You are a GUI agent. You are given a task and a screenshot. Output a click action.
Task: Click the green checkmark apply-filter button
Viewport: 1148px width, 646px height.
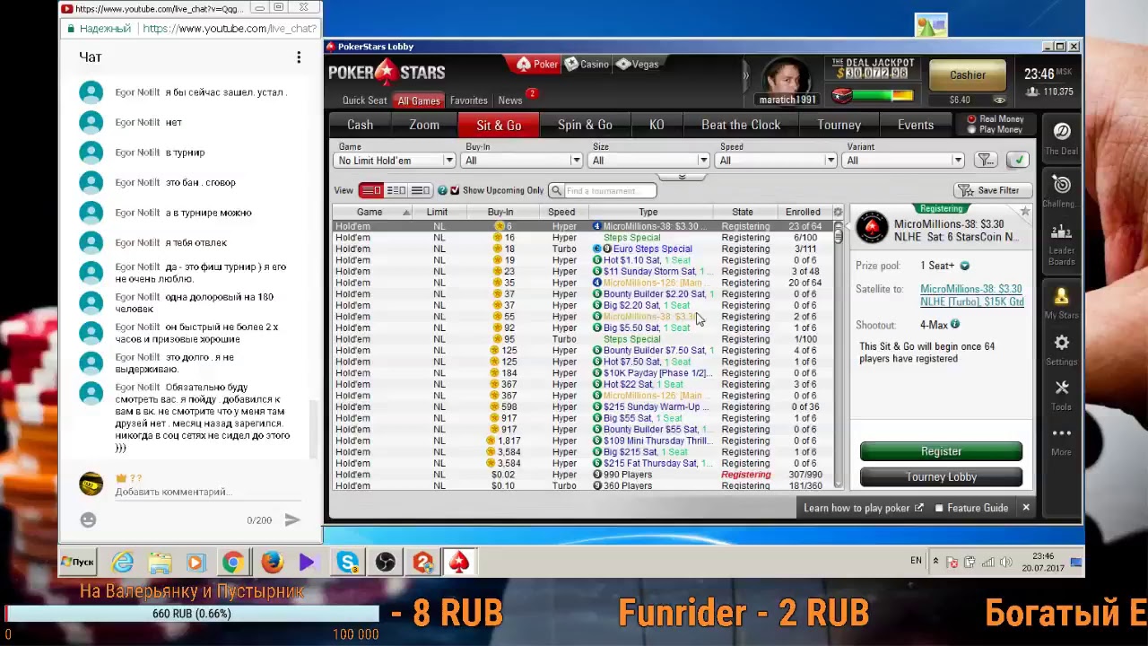click(x=1017, y=160)
